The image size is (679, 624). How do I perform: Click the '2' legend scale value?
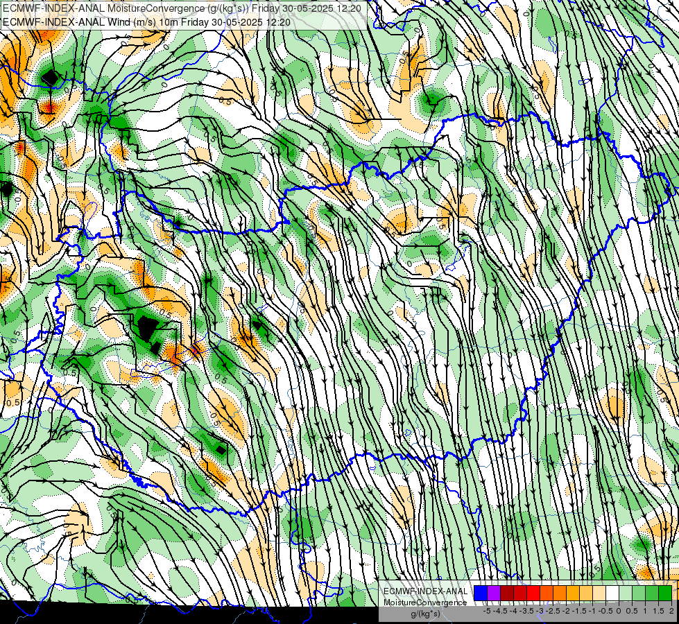pyautogui.click(x=671, y=611)
